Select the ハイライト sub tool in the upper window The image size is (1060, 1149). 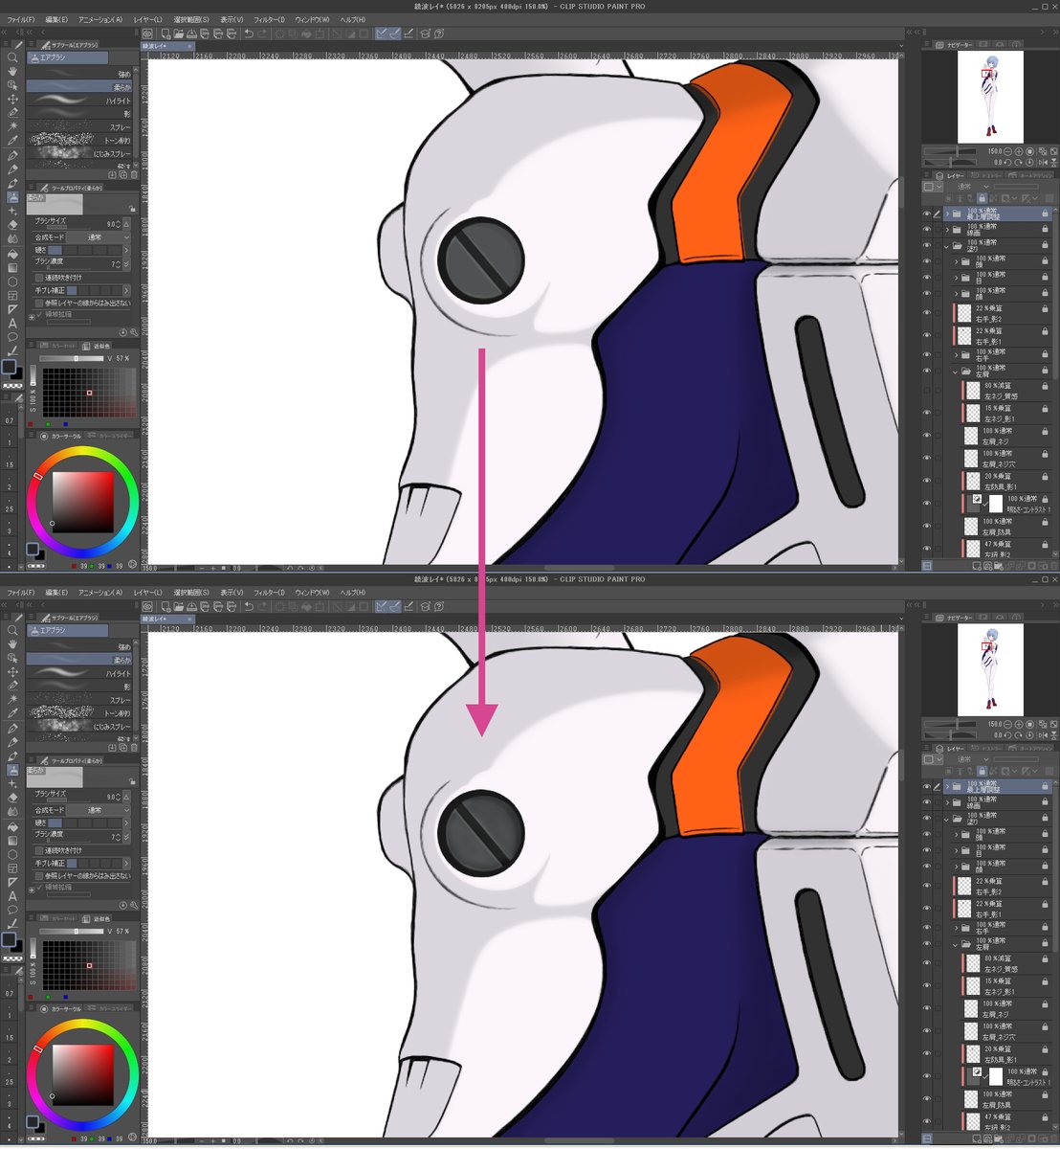point(79,100)
